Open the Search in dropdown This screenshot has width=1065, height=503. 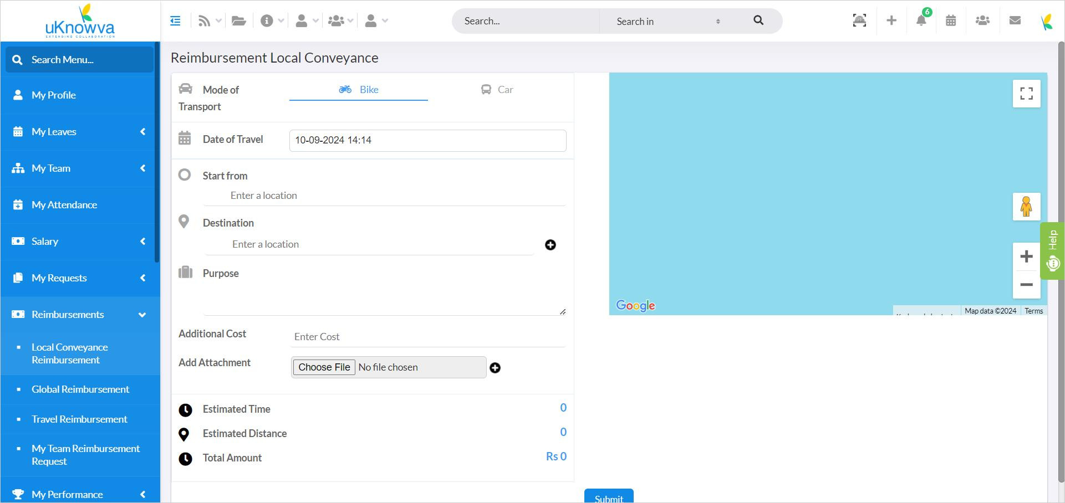668,21
